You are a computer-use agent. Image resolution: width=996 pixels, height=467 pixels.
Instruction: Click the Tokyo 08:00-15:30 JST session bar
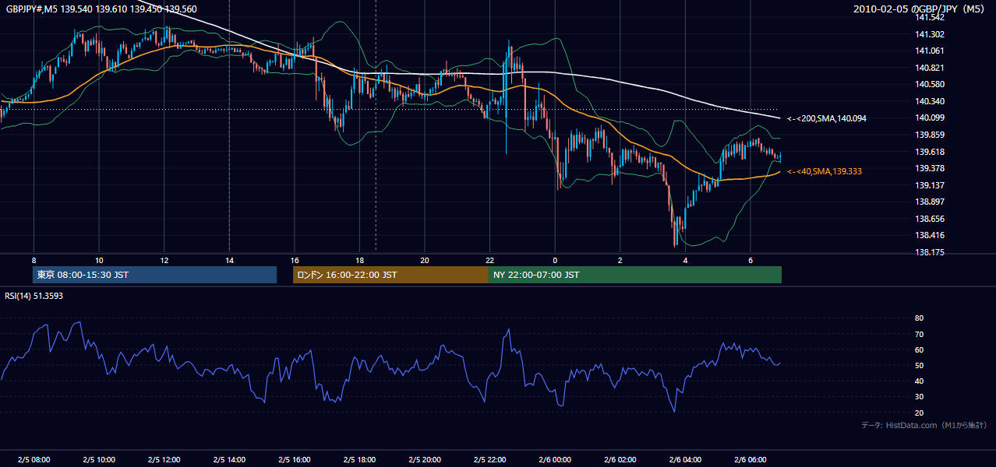[154, 275]
